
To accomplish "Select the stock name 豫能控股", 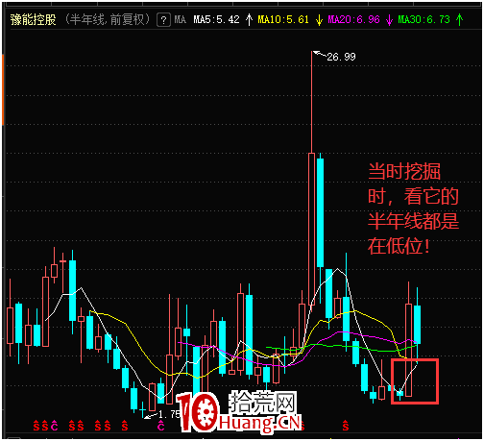I will pyautogui.click(x=34, y=20).
